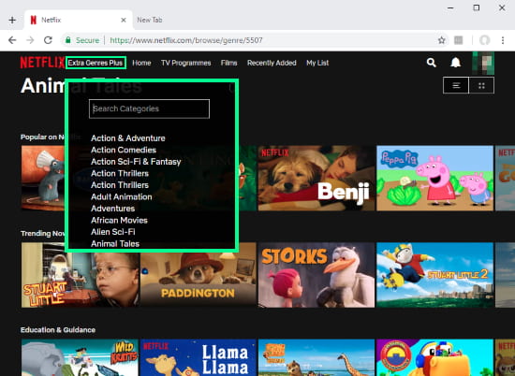Screen dimensions: 515x376
Task: Click the Search Categories field
Action: coord(149,108)
